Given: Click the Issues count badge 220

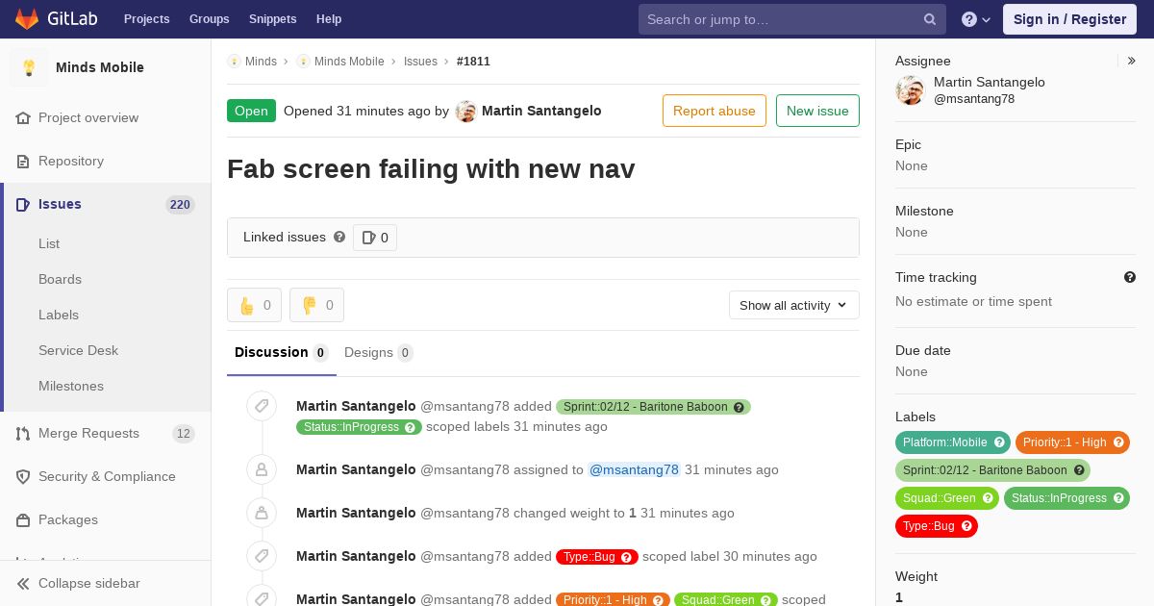Looking at the screenshot, I should click(x=180, y=204).
